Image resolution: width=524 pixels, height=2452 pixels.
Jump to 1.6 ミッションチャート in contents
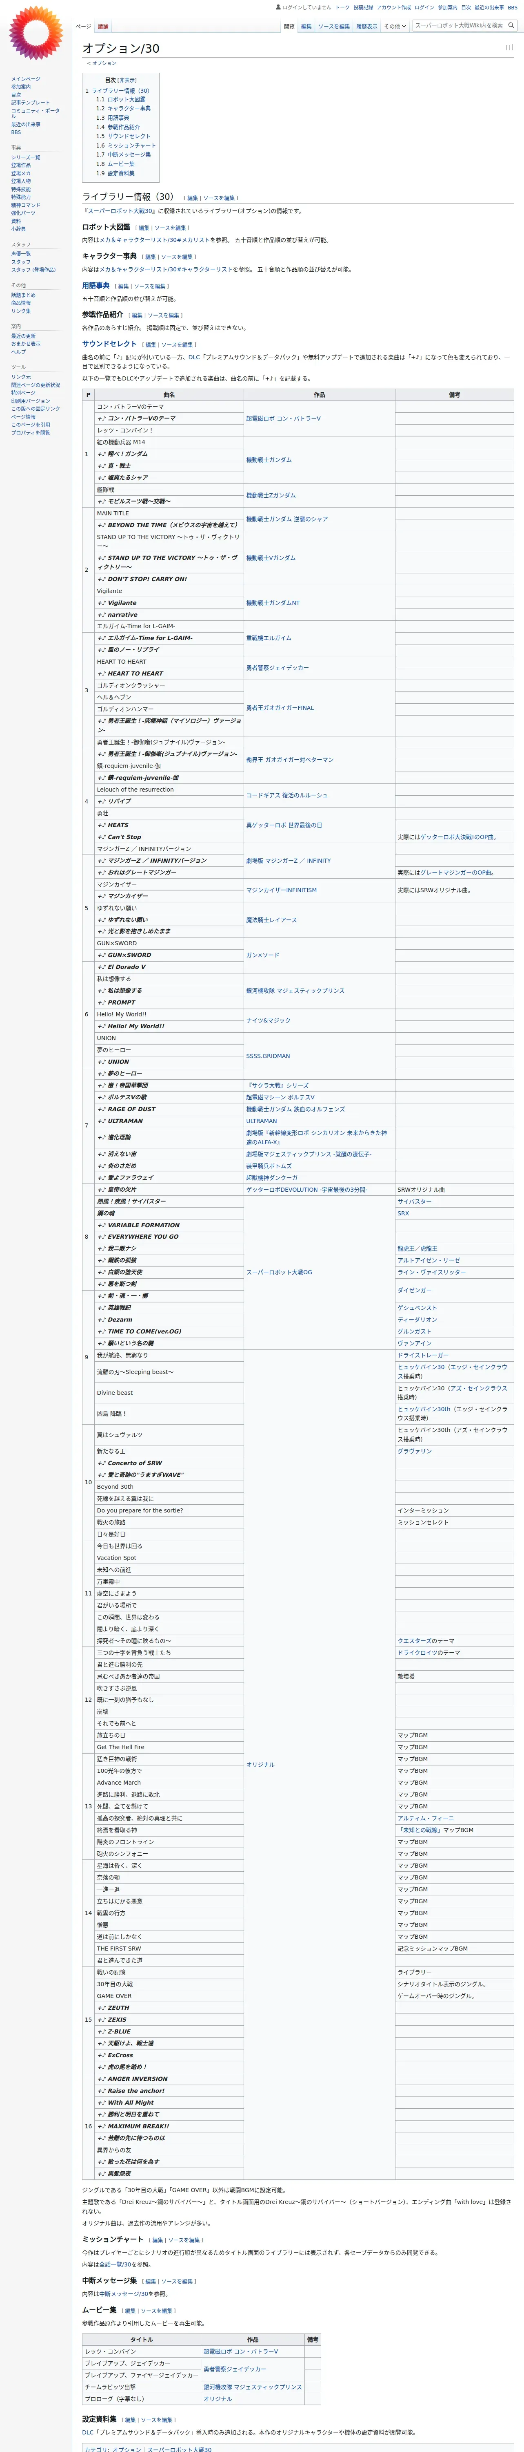coord(126,145)
